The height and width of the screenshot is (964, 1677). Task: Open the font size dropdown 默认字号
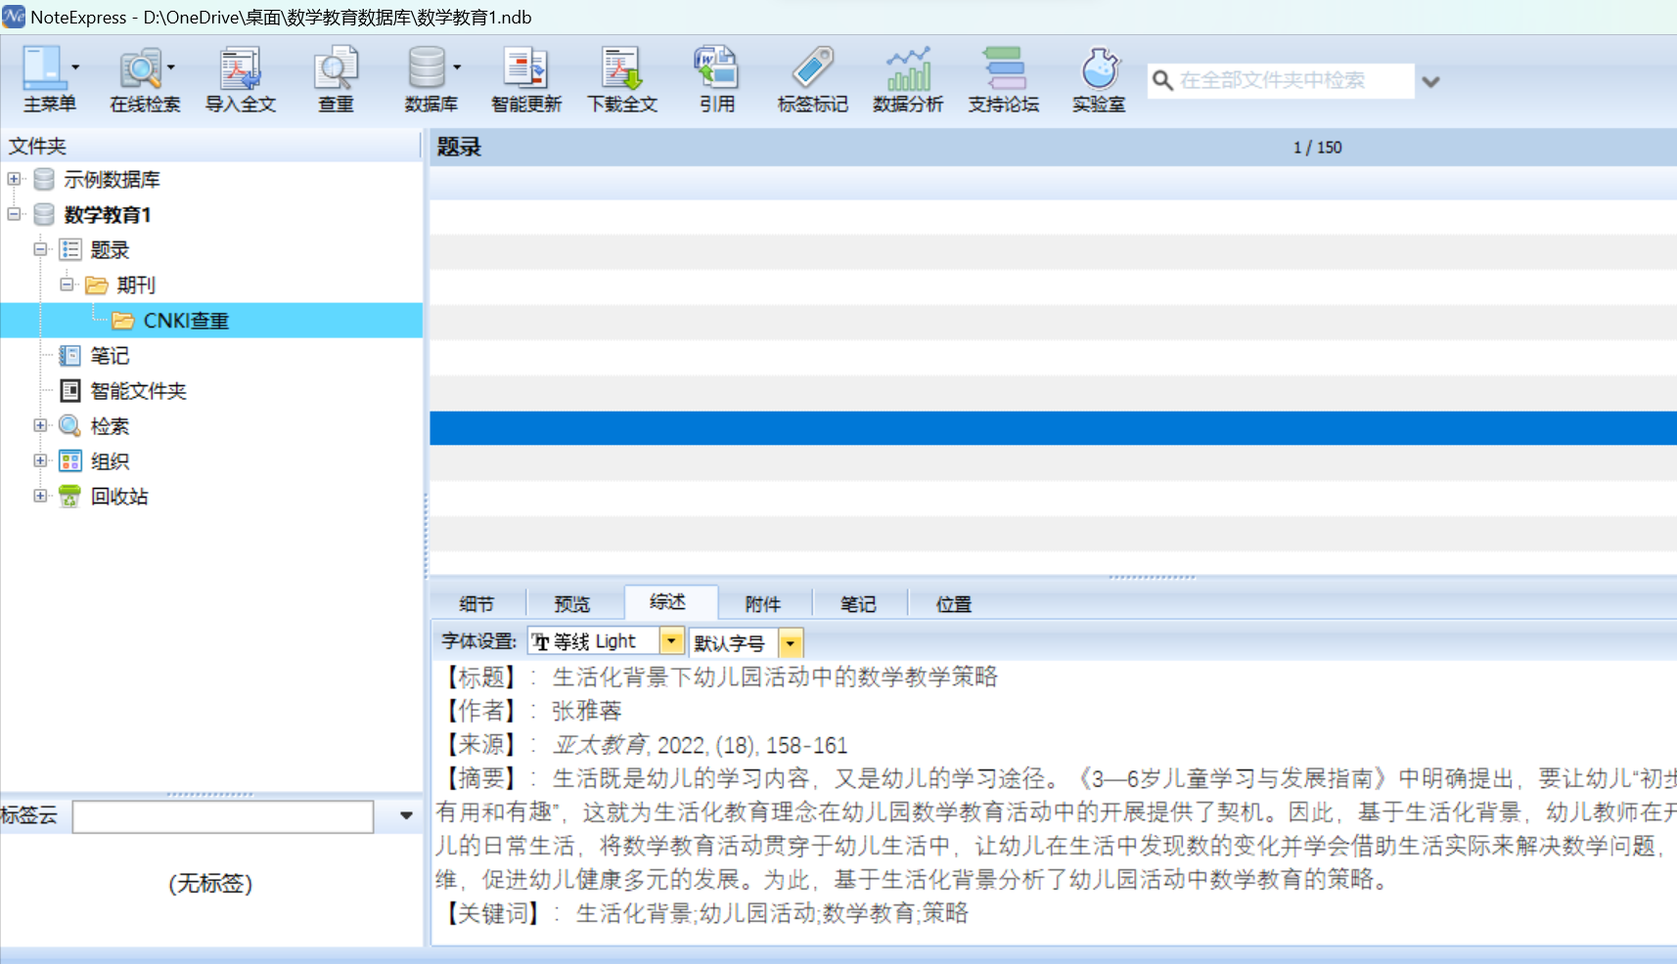[x=790, y=643]
